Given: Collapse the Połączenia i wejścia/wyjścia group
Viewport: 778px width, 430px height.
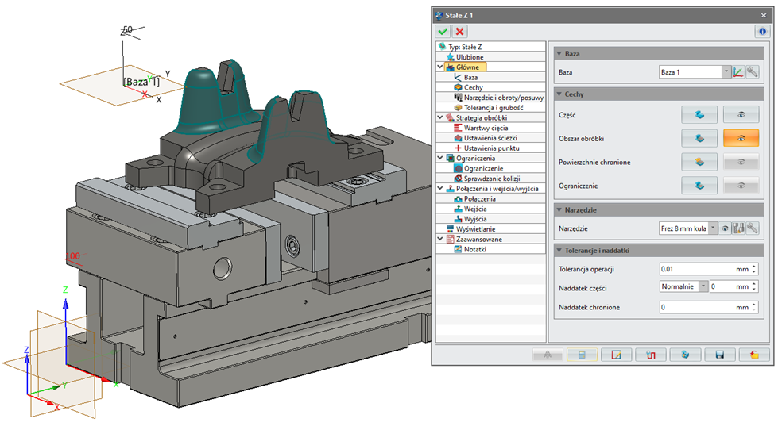Looking at the screenshot, I should (x=440, y=188).
